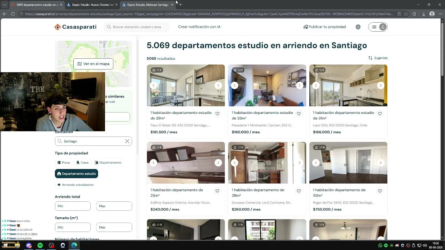Open the user account menu button
445x250 pixels.
(x=378, y=27)
